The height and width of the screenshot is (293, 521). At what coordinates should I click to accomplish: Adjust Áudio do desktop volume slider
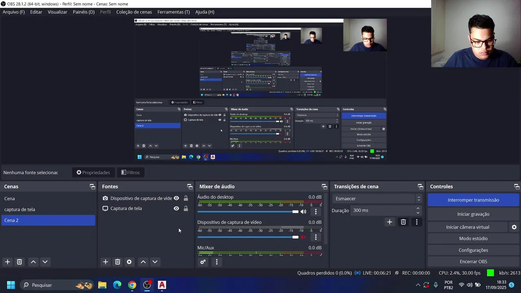click(248, 212)
